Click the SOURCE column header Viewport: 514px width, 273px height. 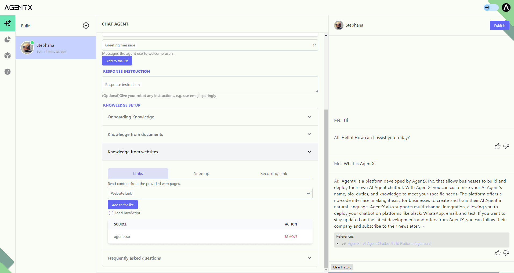(120, 224)
